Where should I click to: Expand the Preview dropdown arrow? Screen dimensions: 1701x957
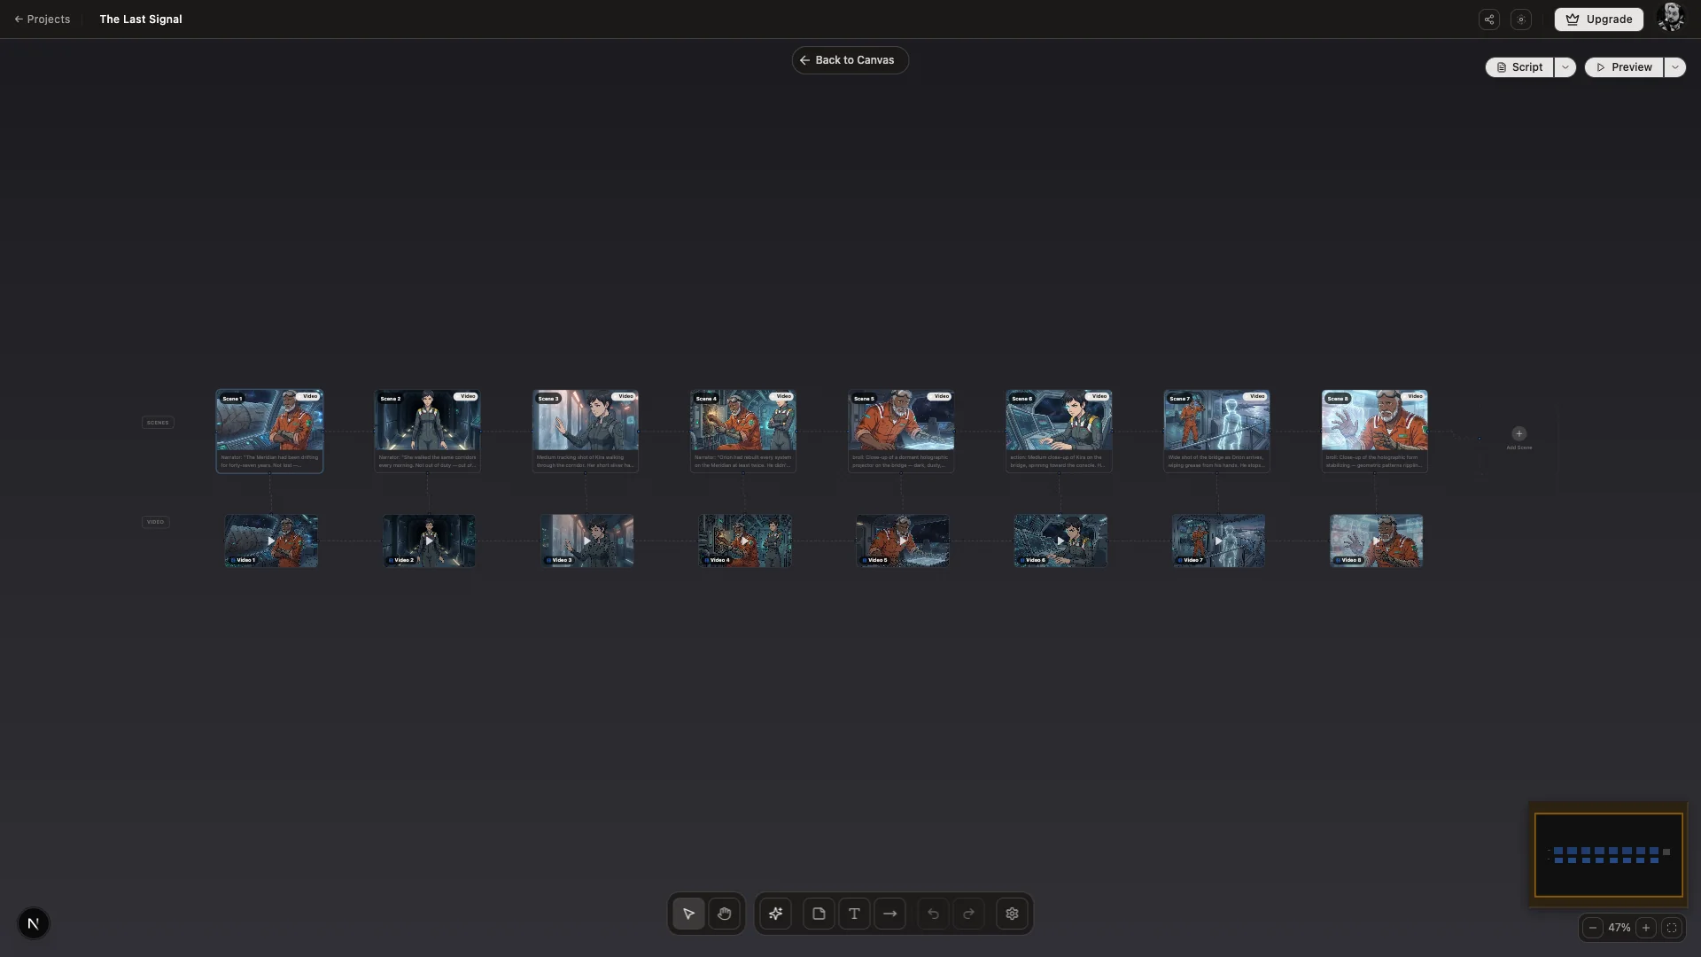(1675, 67)
